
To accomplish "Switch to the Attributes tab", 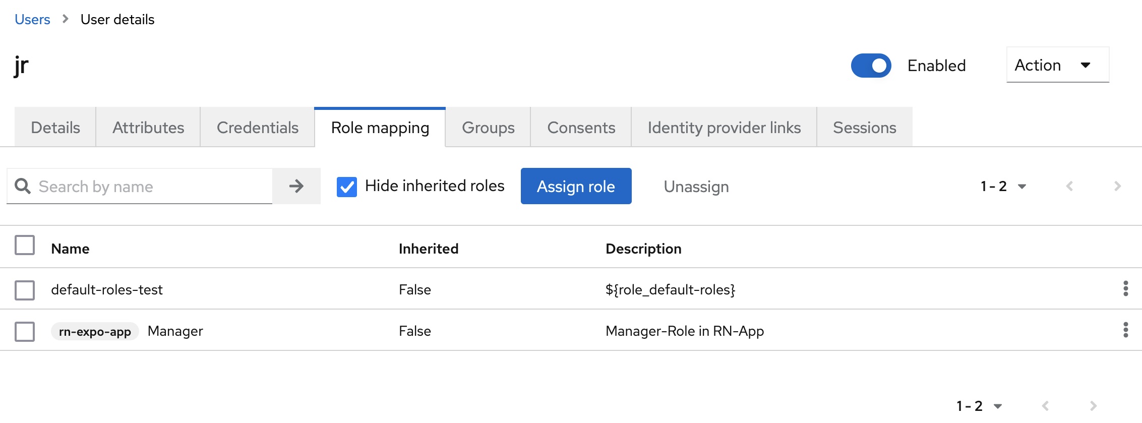I will [148, 128].
